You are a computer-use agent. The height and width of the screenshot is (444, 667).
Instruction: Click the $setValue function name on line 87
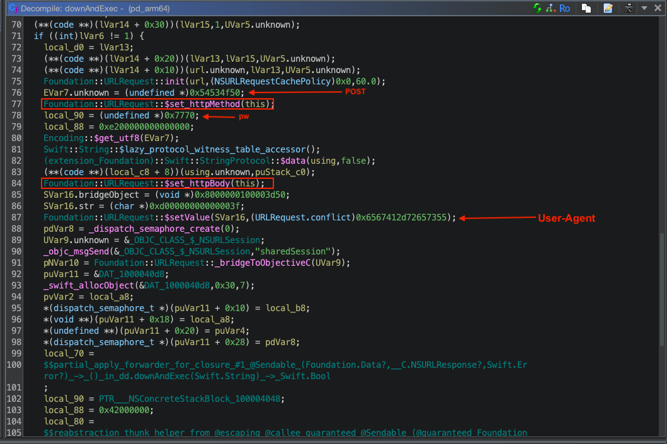click(187, 217)
